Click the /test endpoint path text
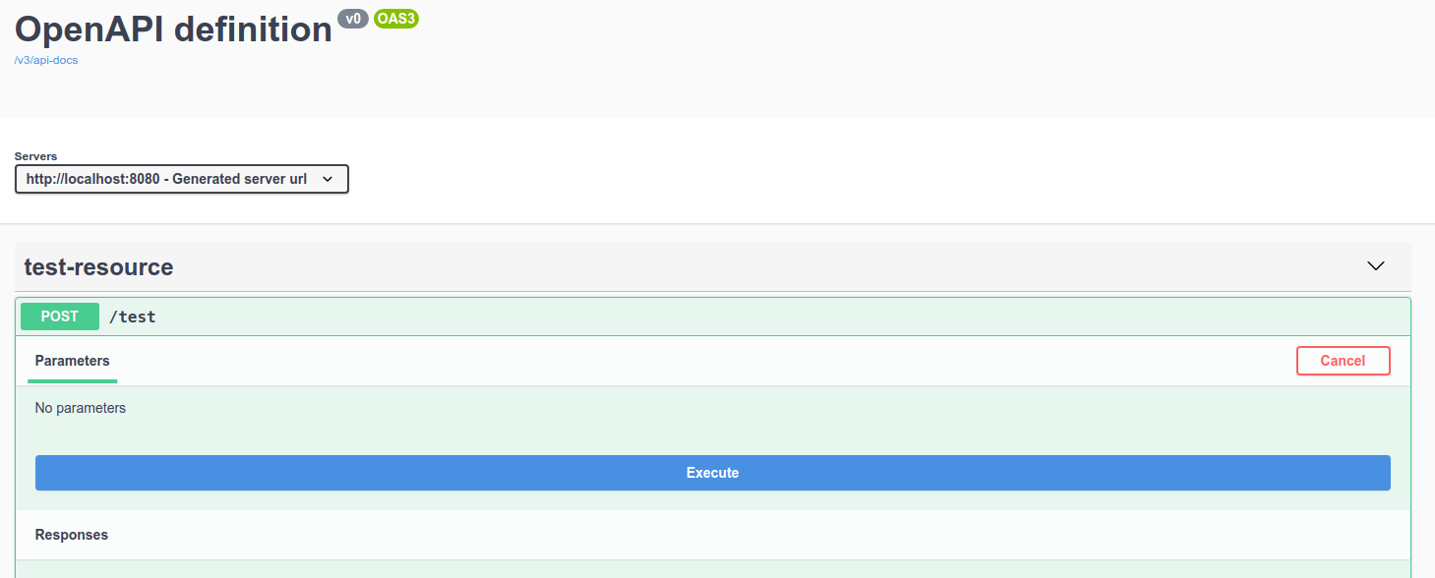This screenshot has width=1435, height=578. [x=133, y=317]
